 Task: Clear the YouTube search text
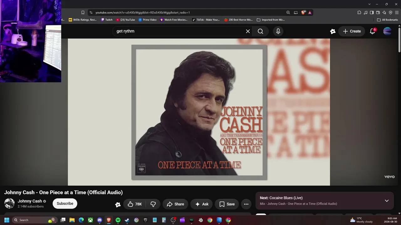(248, 31)
